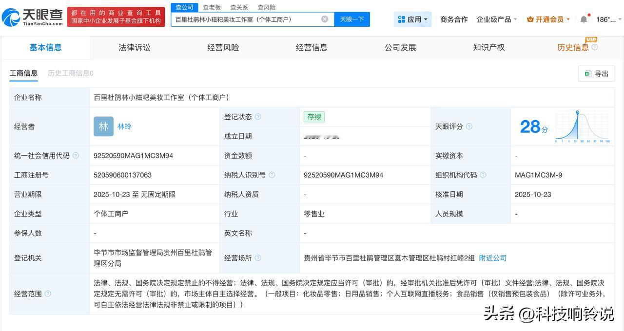Expand the 开通会员 dropdown
Screen dimensions: 624x331
pyautogui.click(x=548, y=19)
